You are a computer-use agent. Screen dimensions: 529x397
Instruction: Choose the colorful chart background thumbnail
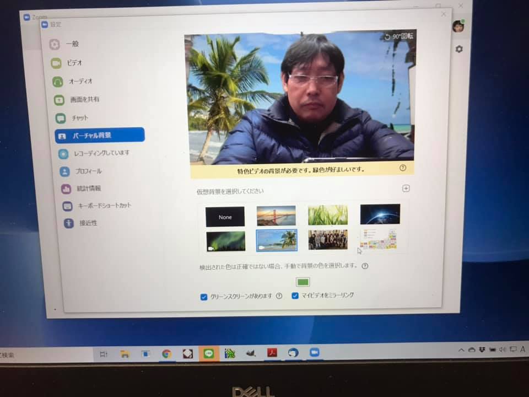(379, 239)
